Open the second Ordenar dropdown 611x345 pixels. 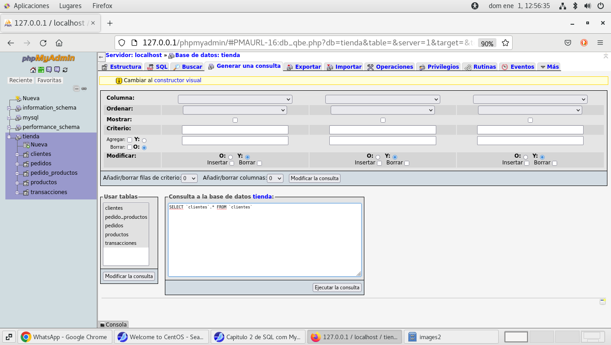pos(382,110)
